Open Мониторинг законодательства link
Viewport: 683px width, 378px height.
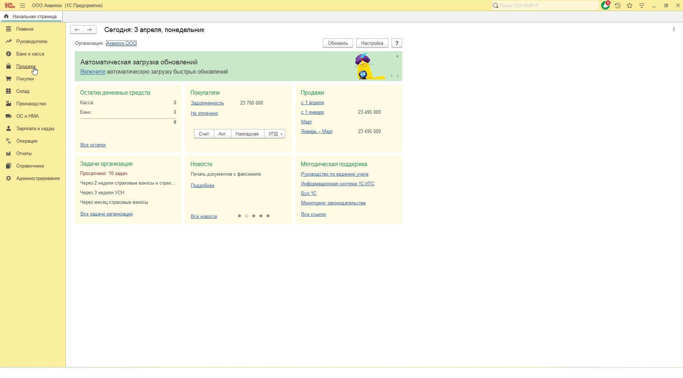(333, 203)
